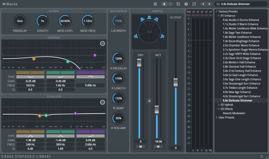Click the R Damp knob at 110%
269x159 pixels.
pyautogui.click(x=118, y=98)
